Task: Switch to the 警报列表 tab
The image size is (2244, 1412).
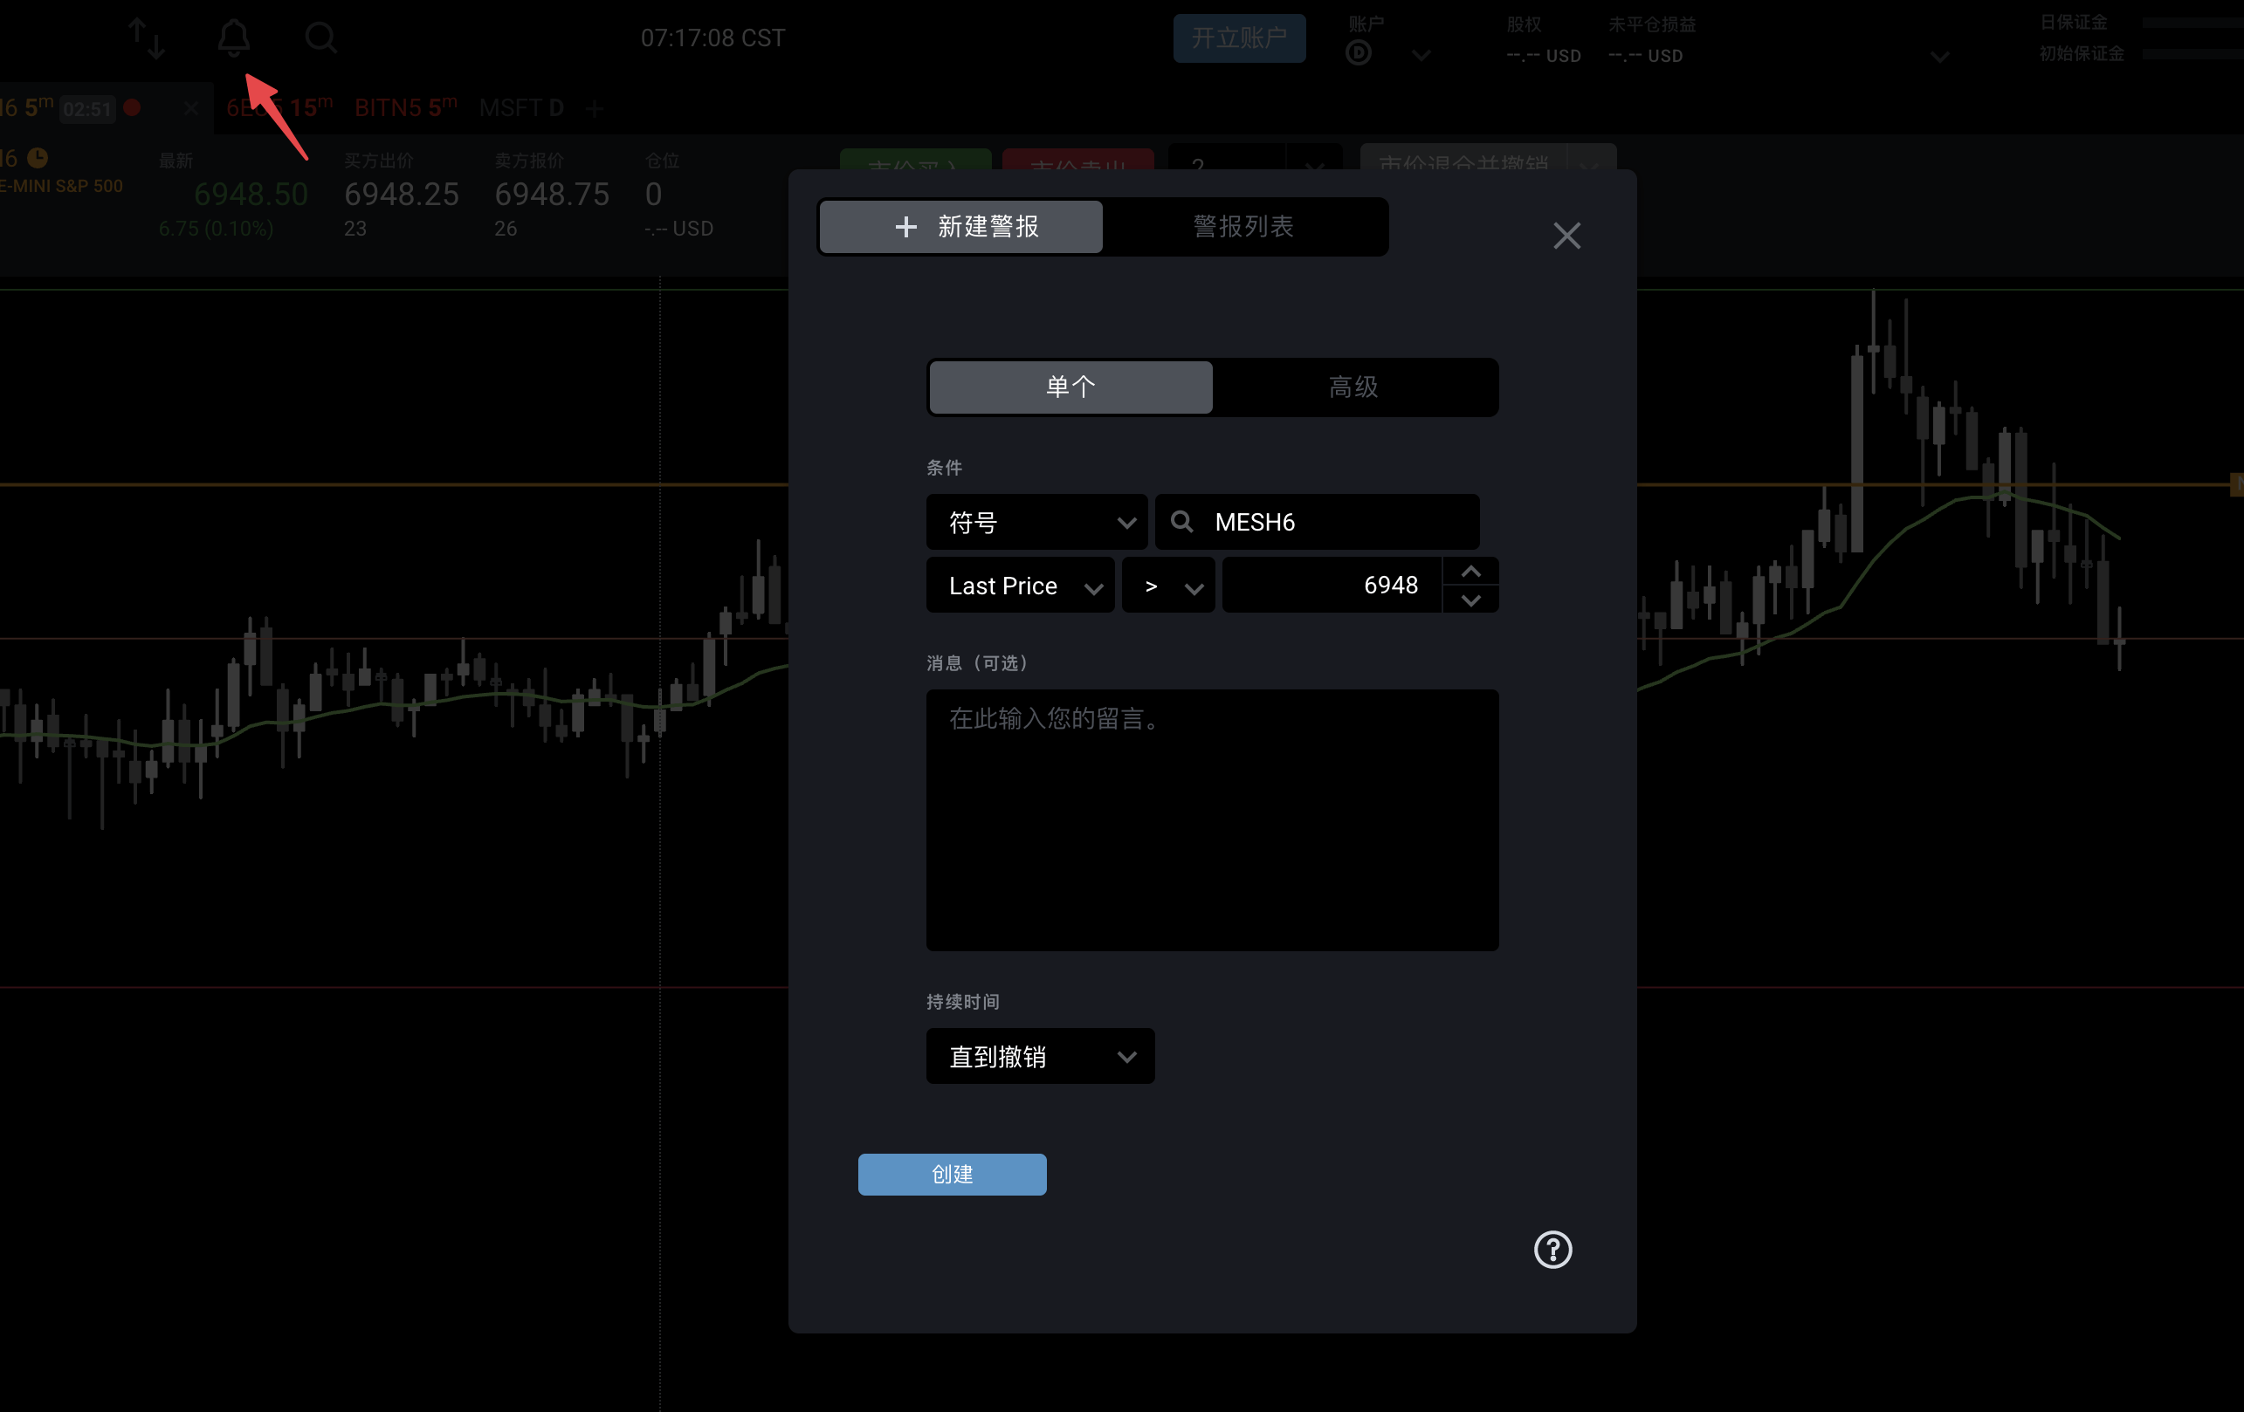Action: (1243, 226)
